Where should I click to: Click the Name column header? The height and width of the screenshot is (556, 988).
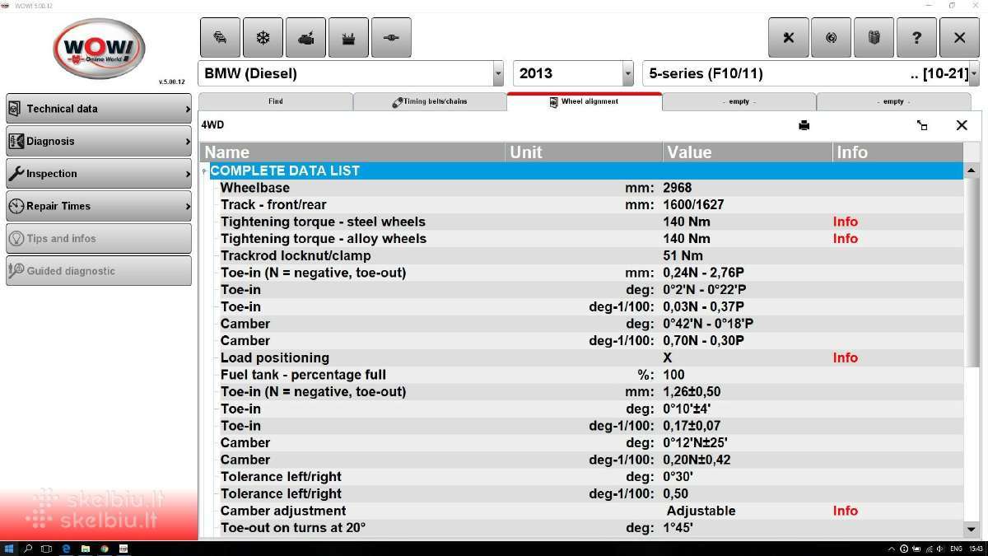coord(353,152)
